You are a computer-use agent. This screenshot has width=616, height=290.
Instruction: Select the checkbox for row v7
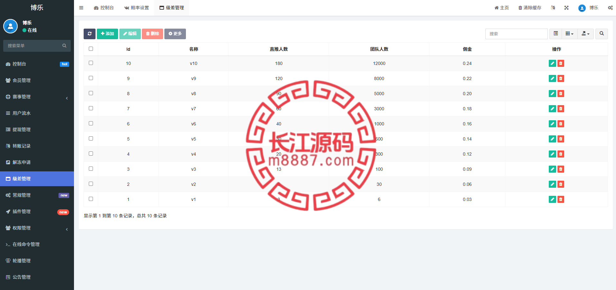[91, 108]
